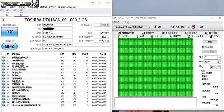
Task: Open the Language menu in CrystalDiskInfo
Action: tap(67, 7)
